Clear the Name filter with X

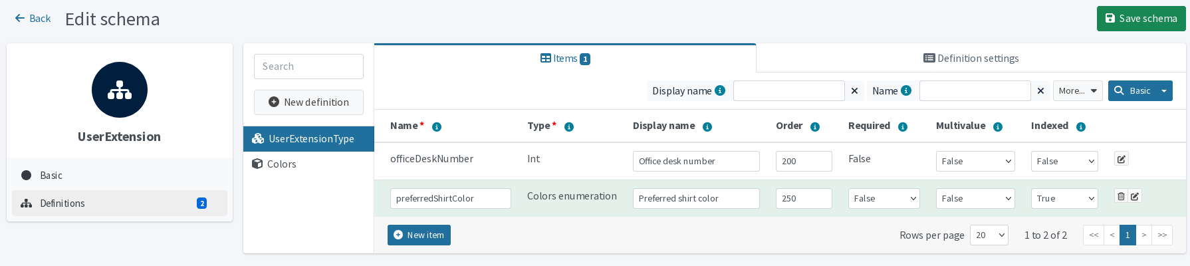coord(1041,90)
